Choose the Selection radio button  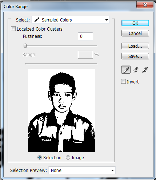pyautogui.click(x=40, y=157)
